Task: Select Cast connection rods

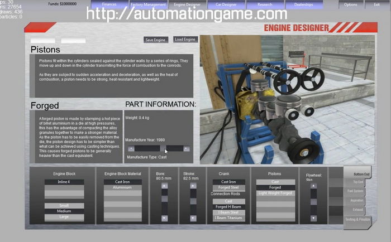Action: point(228,201)
